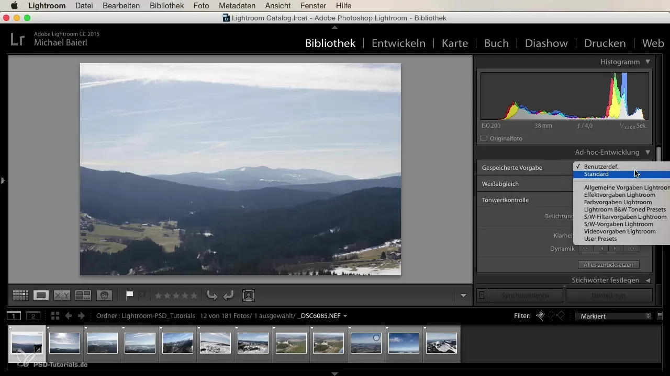
Task: Open the Apple menu
Action: pyautogui.click(x=14, y=6)
